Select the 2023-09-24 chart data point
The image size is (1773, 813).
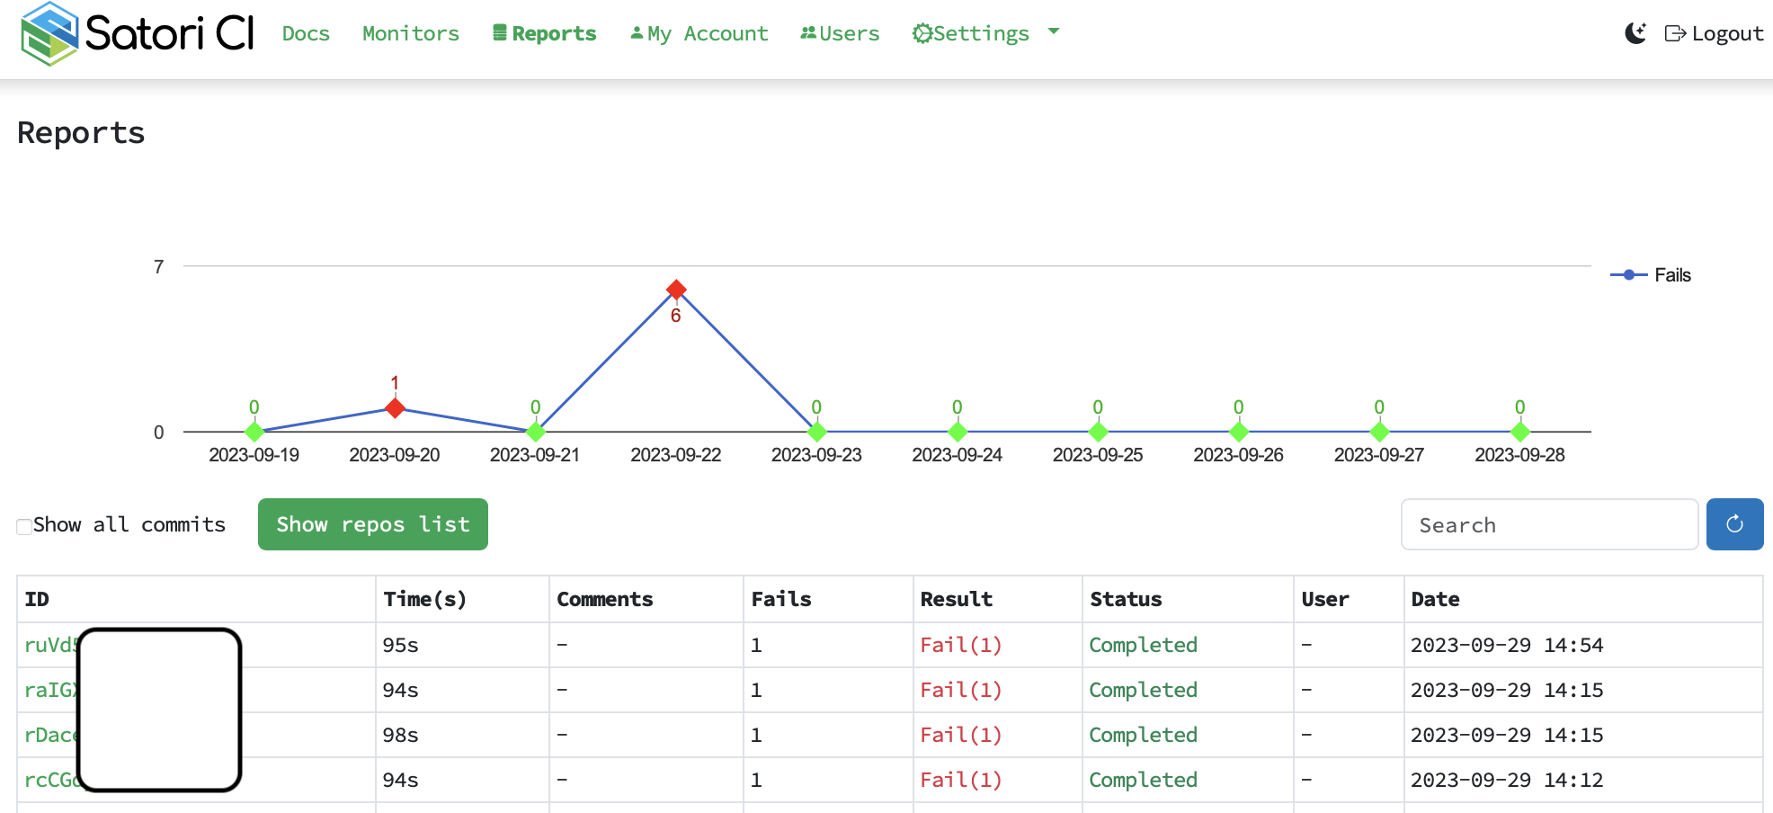coord(958,432)
